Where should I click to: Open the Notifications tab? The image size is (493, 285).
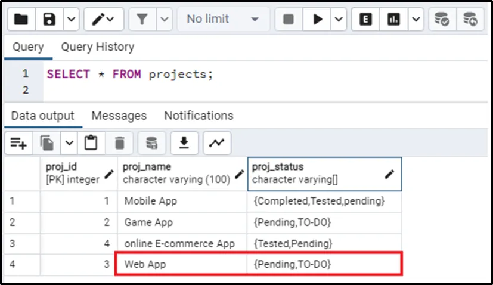199,116
